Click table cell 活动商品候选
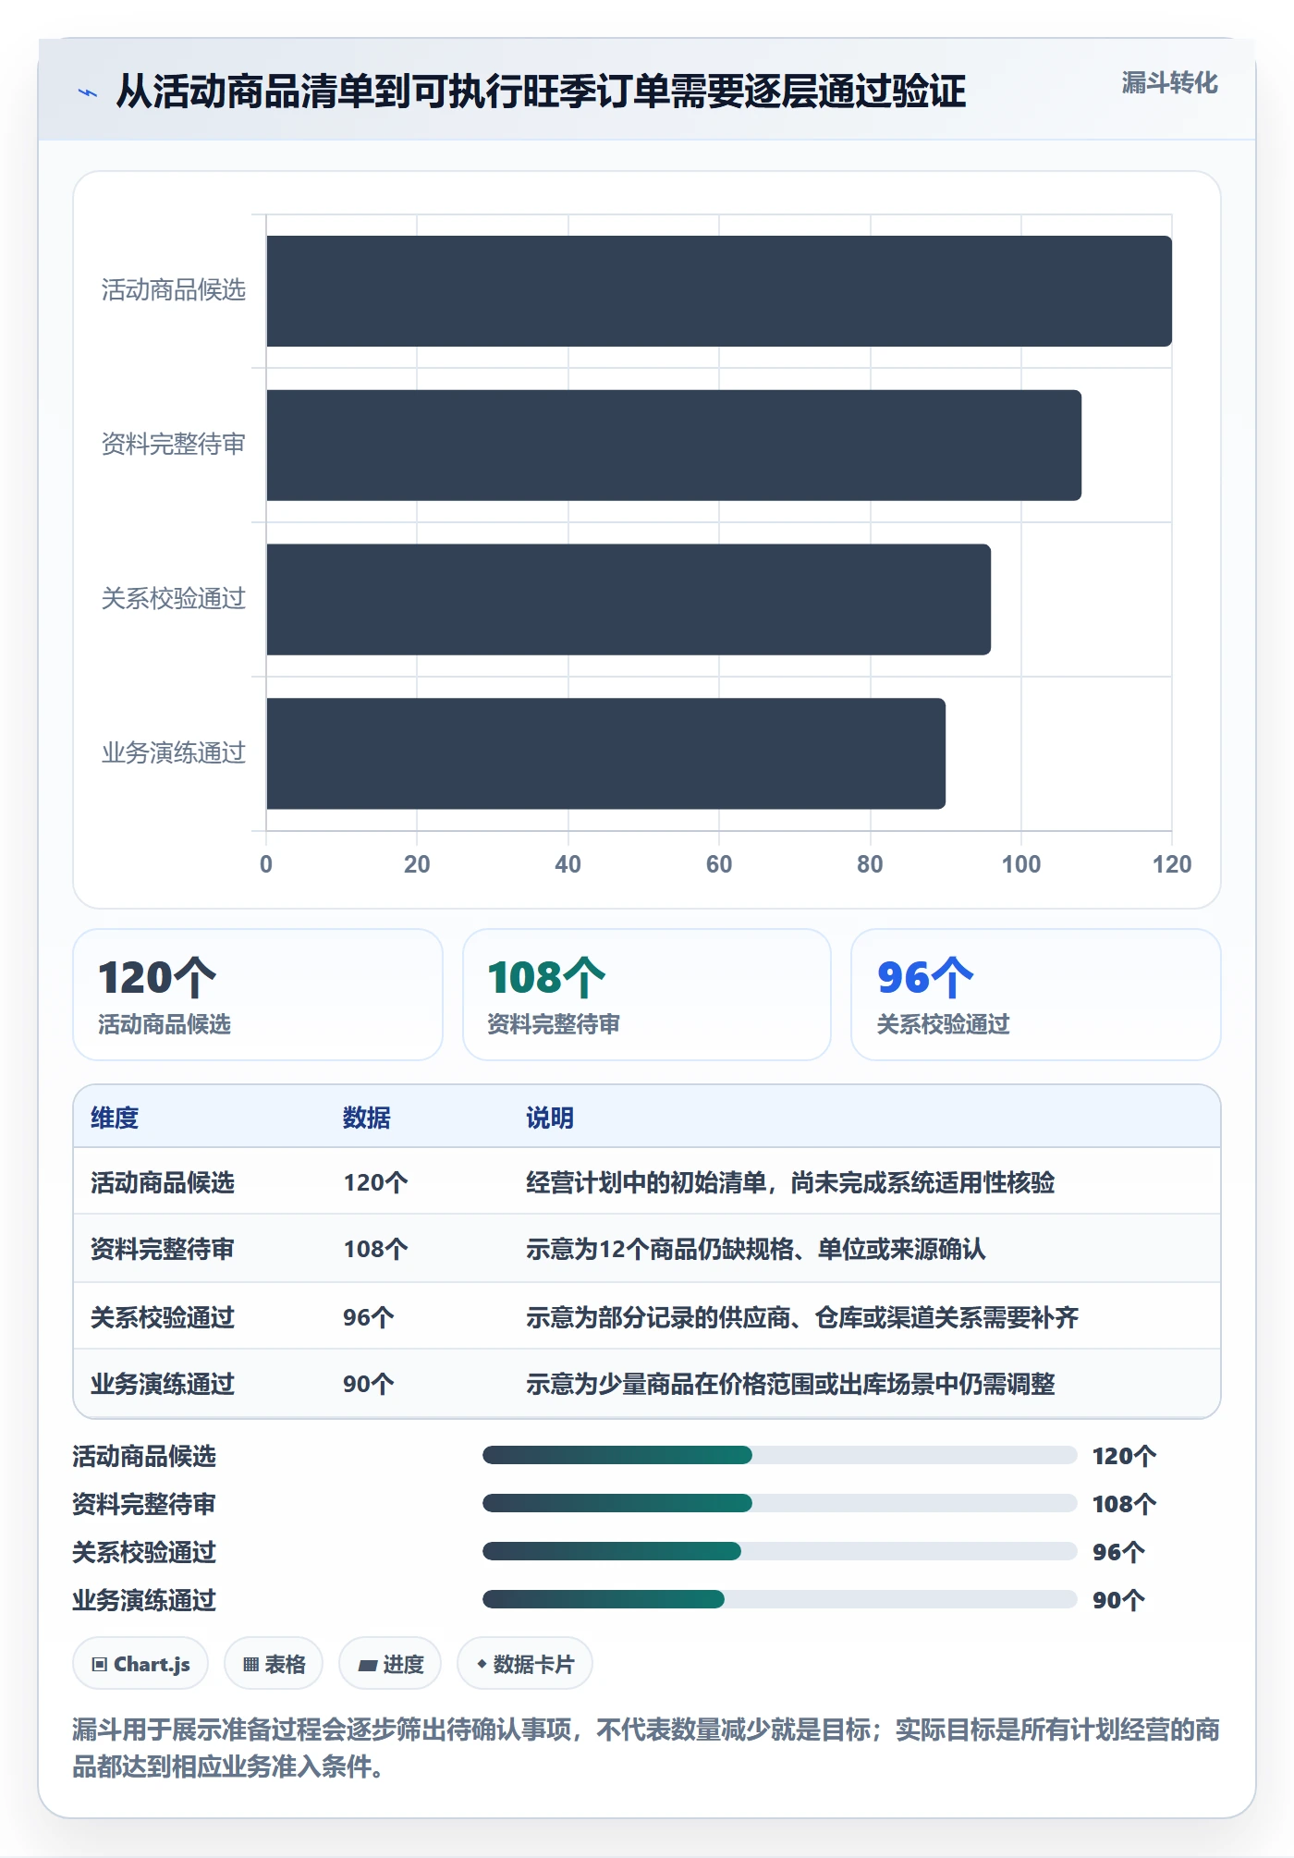Viewport: 1294px width, 1858px height. [163, 1182]
